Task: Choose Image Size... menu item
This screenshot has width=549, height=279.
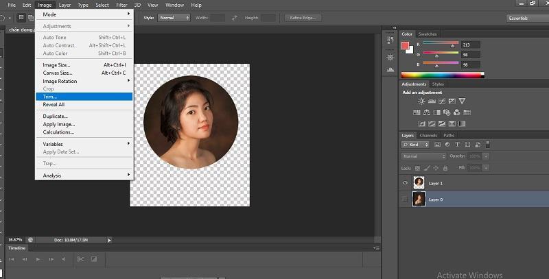Action: pyautogui.click(x=84, y=64)
